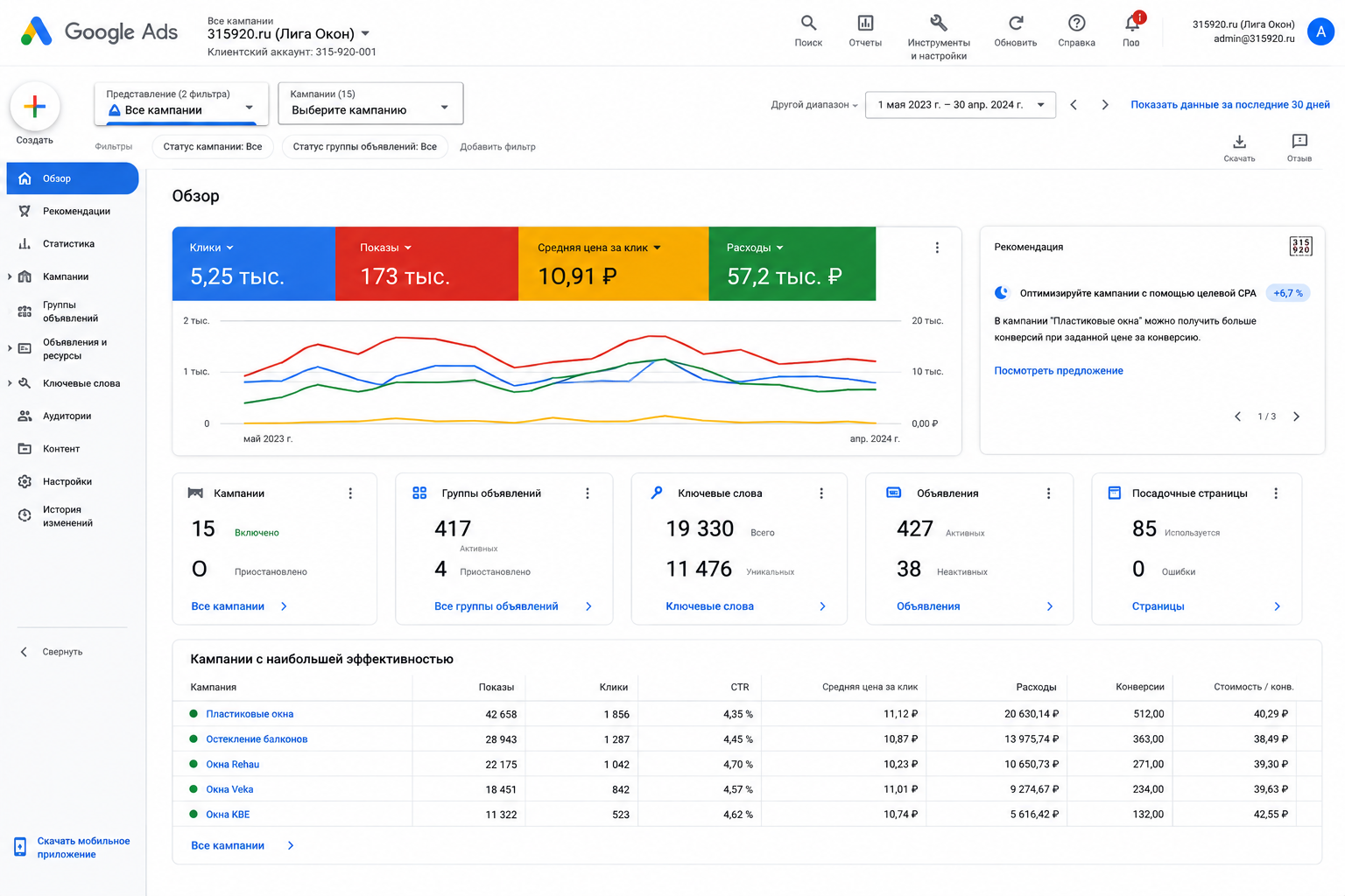The image size is (1345, 896).
Task: Open Расходы metric dropdown
Action: (x=755, y=248)
